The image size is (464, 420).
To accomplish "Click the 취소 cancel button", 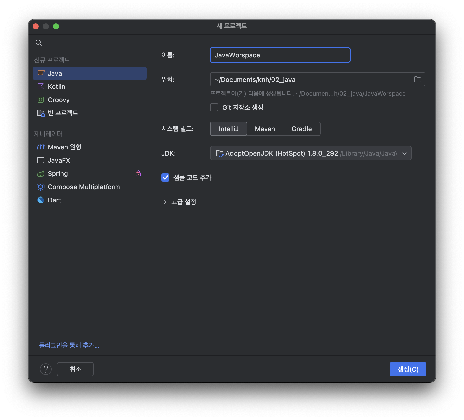I will pyautogui.click(x=75, y=369).
